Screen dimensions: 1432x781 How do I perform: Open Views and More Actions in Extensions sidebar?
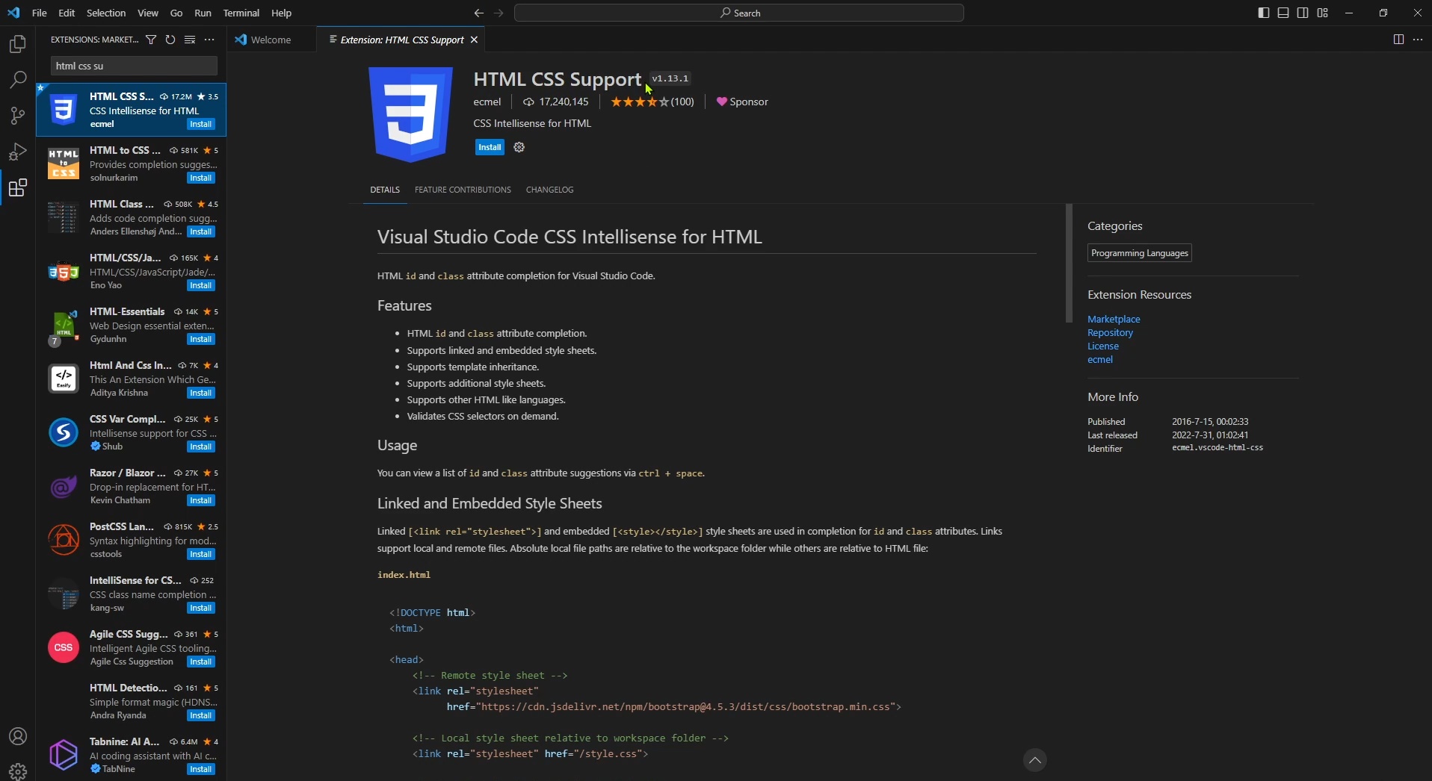209,40
